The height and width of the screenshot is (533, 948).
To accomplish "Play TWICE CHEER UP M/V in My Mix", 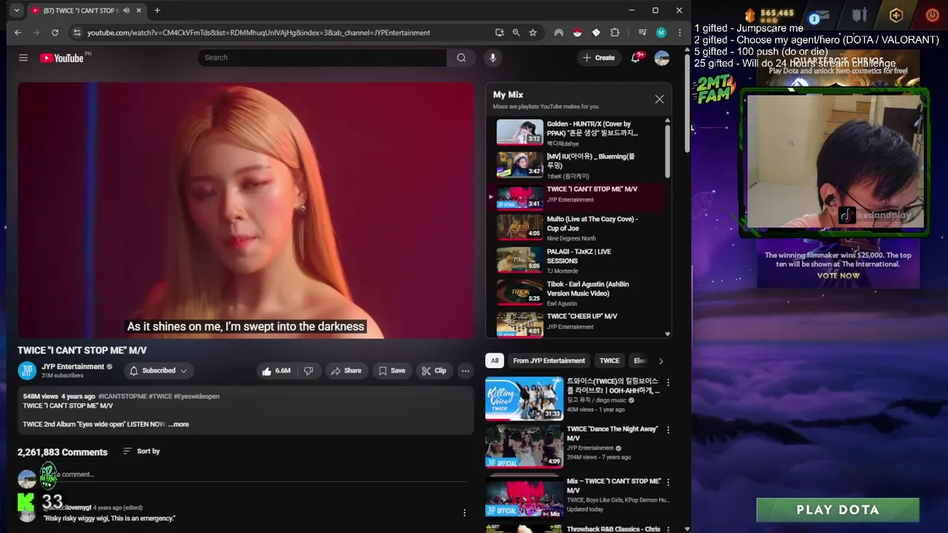I will 578,324.
